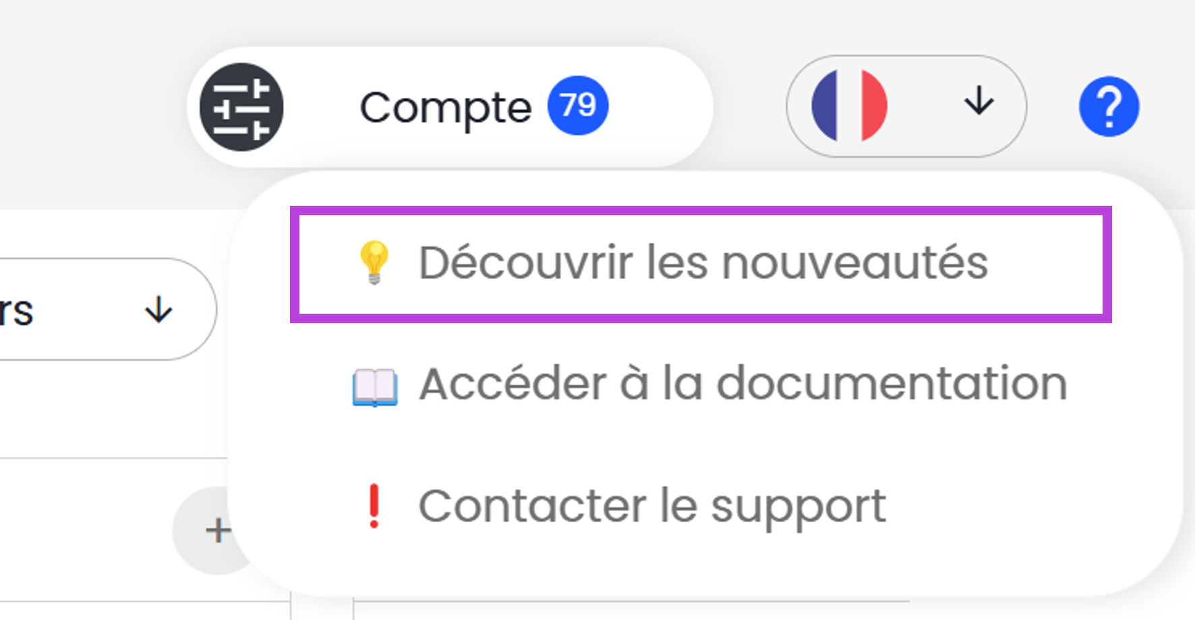Click the sliders settings icon beside Compte
The image size is (1195, 620).
click(241, 107)
